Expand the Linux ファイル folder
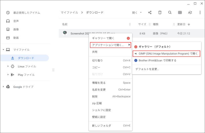This screenshot has width=205, height=133. [x=8, y=66]
